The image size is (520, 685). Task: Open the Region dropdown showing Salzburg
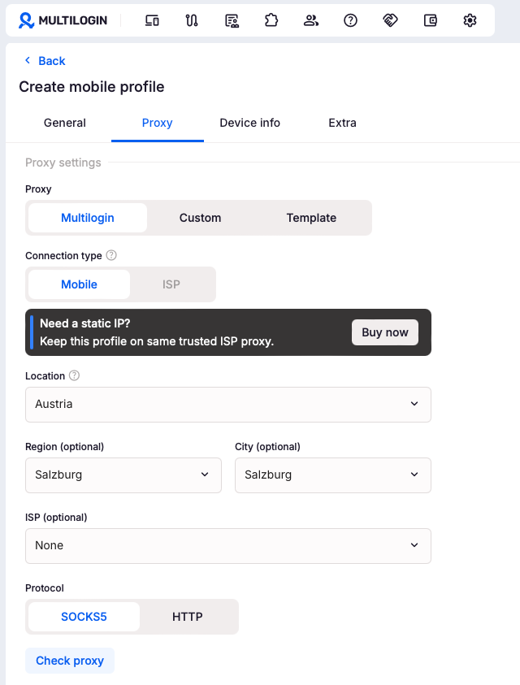(x=123, y=475)
